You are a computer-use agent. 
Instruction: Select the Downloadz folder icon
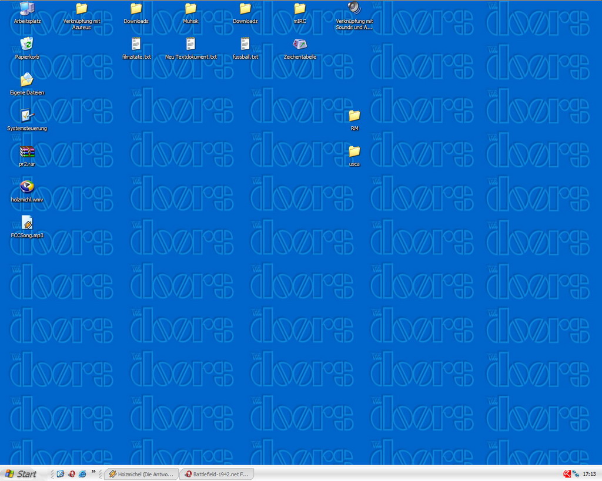(245, 13)
